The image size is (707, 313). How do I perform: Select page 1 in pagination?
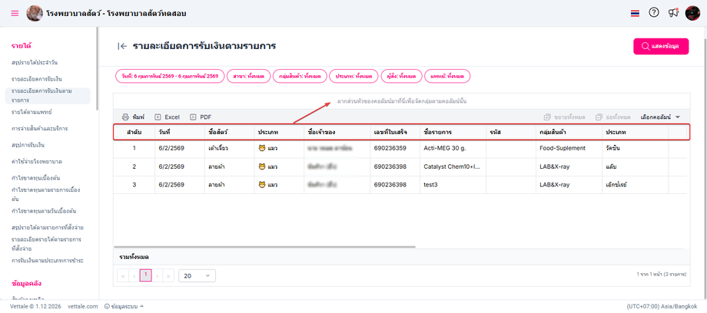tap(146, 275)
